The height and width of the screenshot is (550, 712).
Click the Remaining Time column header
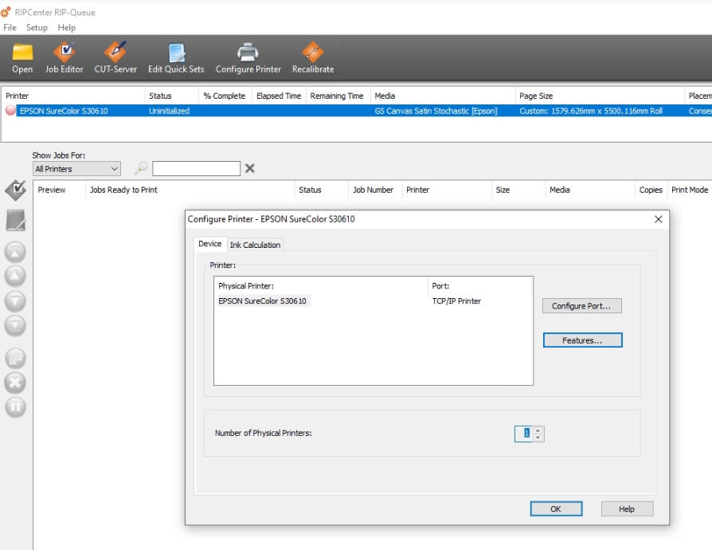click(x=337, y=96)
